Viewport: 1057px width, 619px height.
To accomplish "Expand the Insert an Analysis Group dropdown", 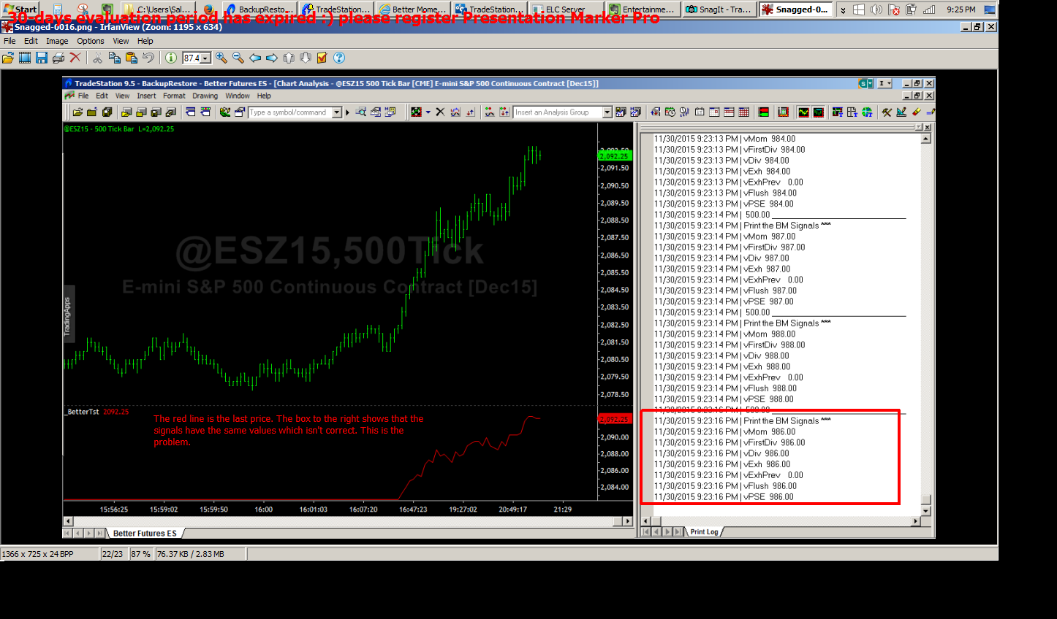I will [607, 112].
